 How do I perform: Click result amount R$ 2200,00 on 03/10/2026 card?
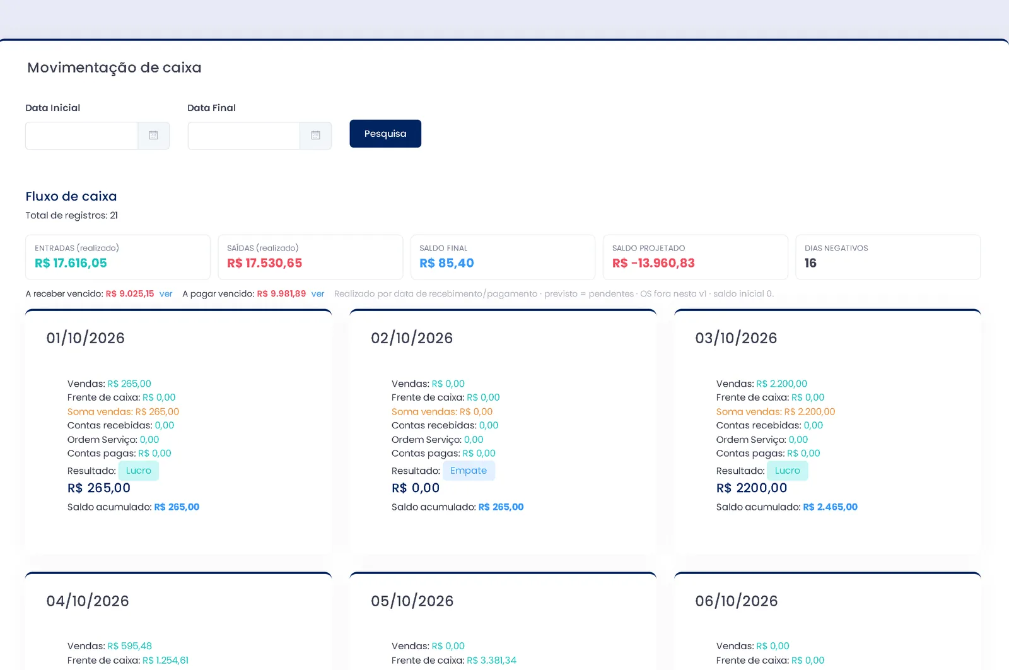pos(752,488)
